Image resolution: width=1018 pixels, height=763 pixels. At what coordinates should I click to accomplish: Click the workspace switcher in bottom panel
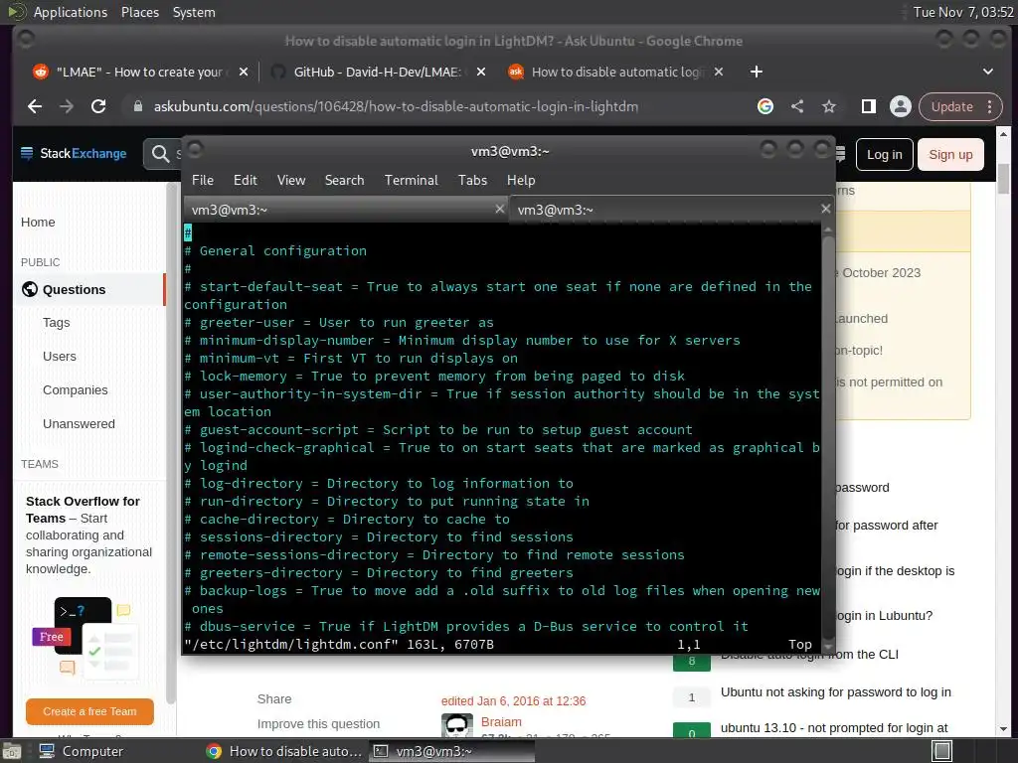pyautogui.click(x=941, y=751)
